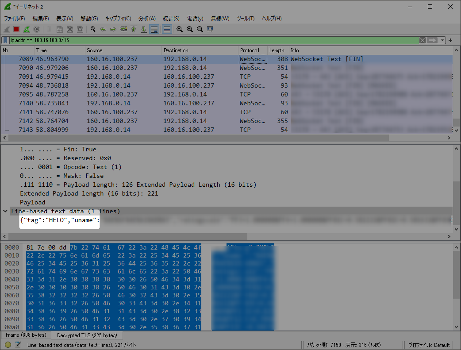The image size is (461, 350).
Task: Open the 移動(G) menu
Action: pos(89,18)
